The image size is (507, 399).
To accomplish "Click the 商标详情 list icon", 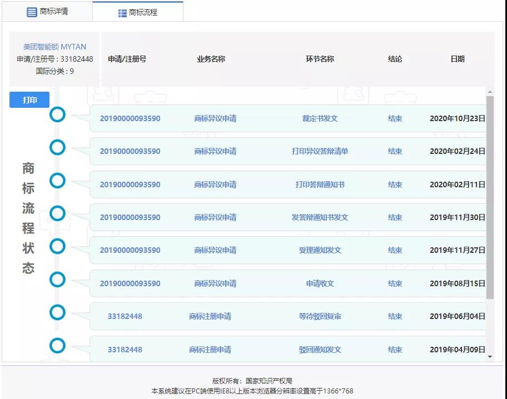I will (x=32, y=12).
